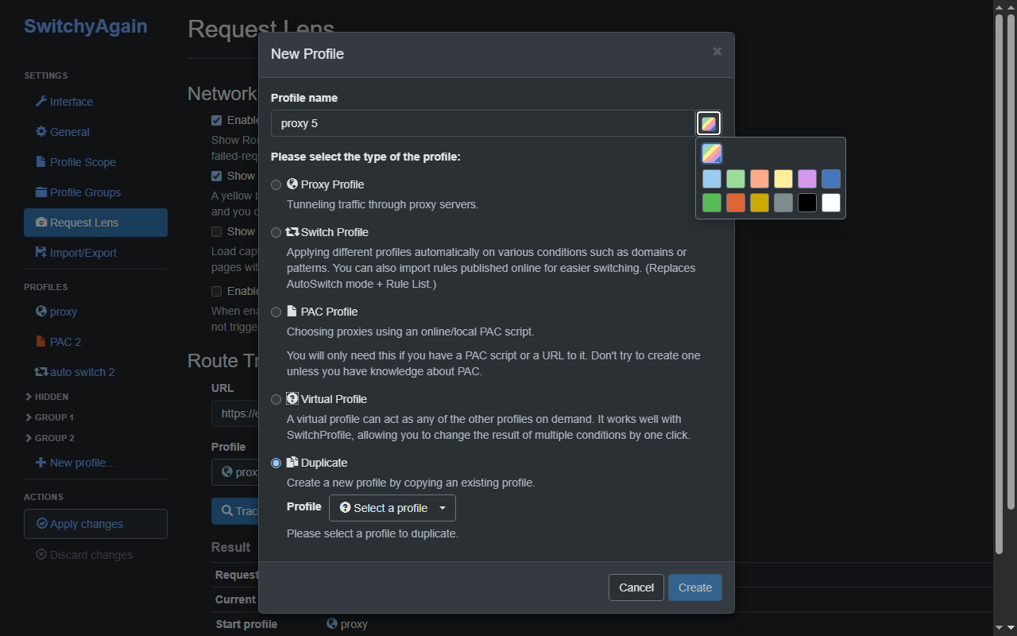Click the Apply changes button
This screenshot has width=1017, height=636.
pyautogui.click(x=95, y=524)
